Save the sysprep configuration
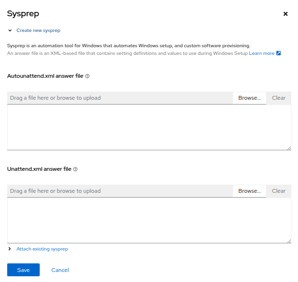Screen dimensions: 298x282 coord(23,270)
